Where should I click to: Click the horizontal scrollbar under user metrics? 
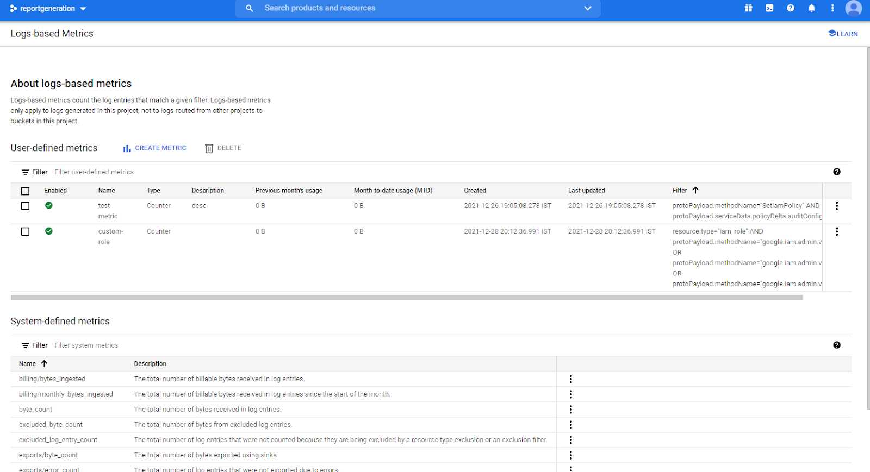407,297
